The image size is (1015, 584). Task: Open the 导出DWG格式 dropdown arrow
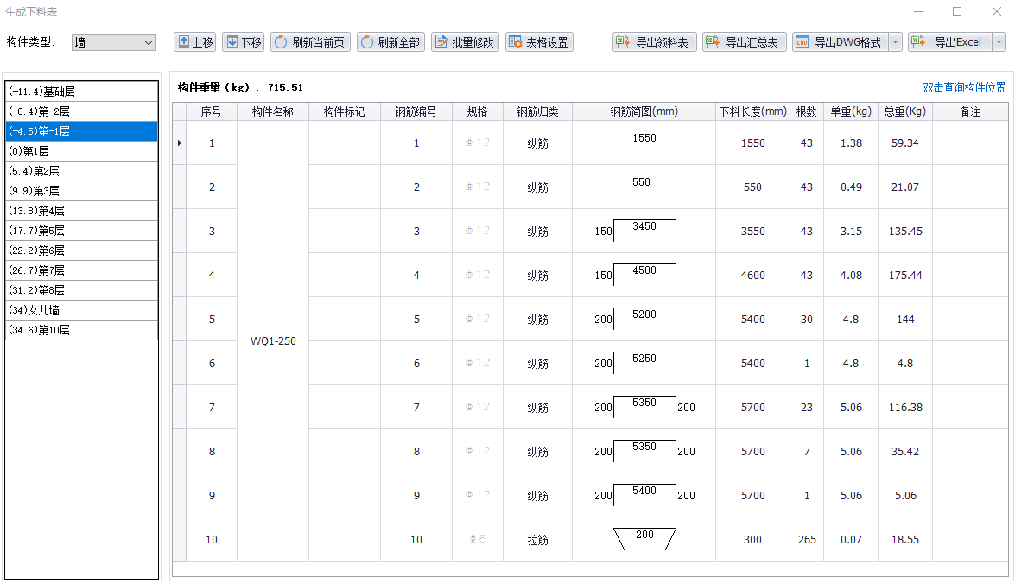point(895,42)
